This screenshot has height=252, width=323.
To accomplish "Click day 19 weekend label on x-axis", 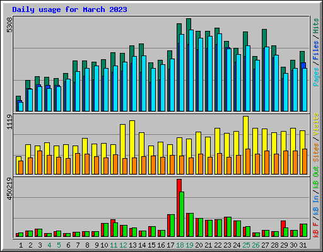I will coord(189,245).
